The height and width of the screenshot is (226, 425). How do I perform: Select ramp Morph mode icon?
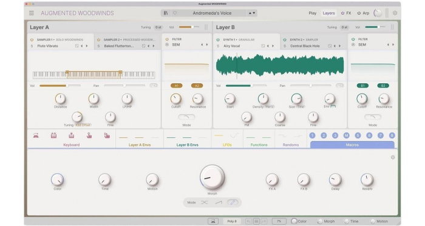(219, 202)
